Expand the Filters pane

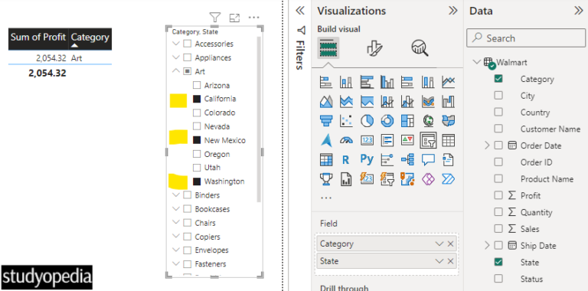pos(300,11)
